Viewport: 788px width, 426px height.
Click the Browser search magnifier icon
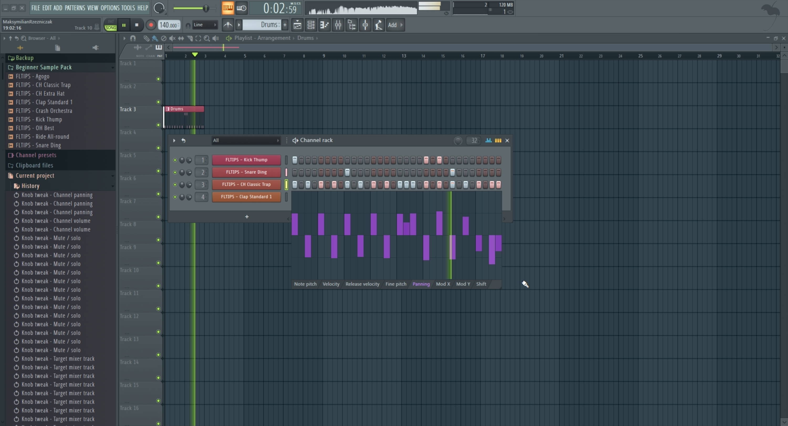pos(24,38)
